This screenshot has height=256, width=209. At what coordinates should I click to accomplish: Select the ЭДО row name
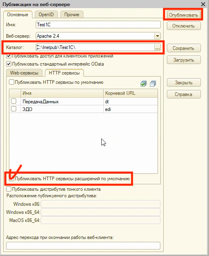(27, 109)
